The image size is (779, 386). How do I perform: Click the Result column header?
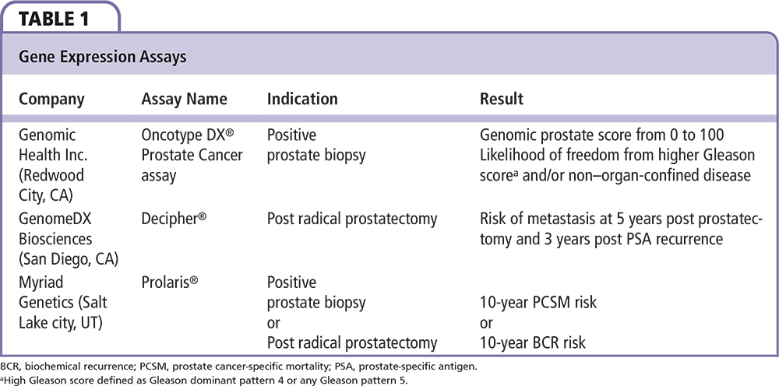pos(502,100)
